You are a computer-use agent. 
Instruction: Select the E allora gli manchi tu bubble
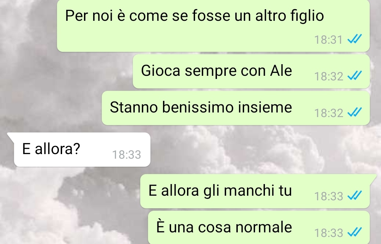click(255, 191)
